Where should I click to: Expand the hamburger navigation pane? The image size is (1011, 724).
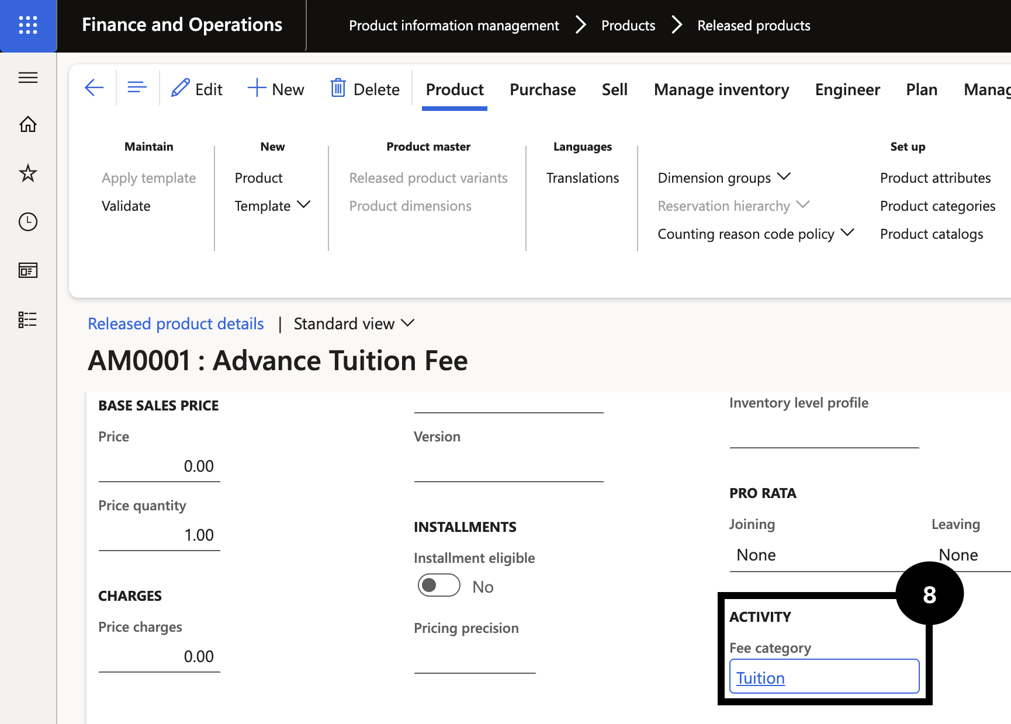point(28,78)
